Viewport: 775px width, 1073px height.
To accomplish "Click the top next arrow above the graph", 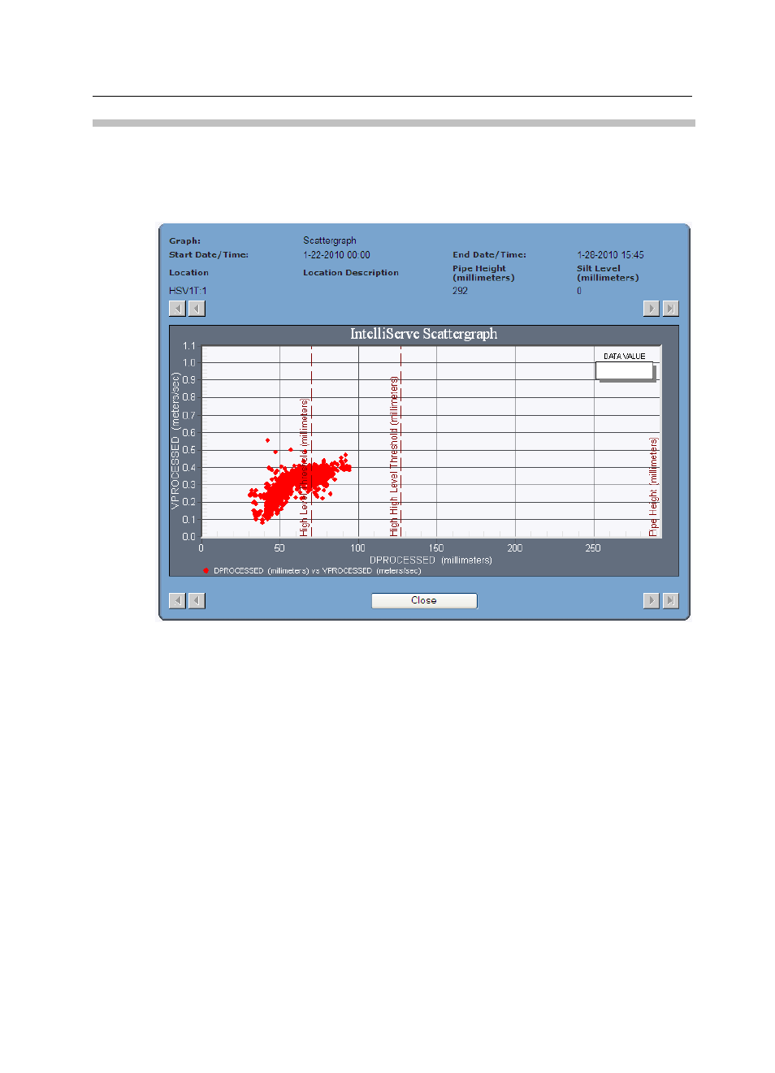I will (651, 309).
